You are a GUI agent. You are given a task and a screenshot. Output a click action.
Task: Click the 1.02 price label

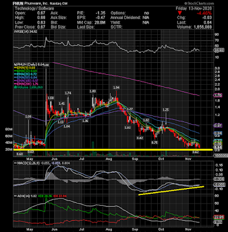click(x=146, y=120)
